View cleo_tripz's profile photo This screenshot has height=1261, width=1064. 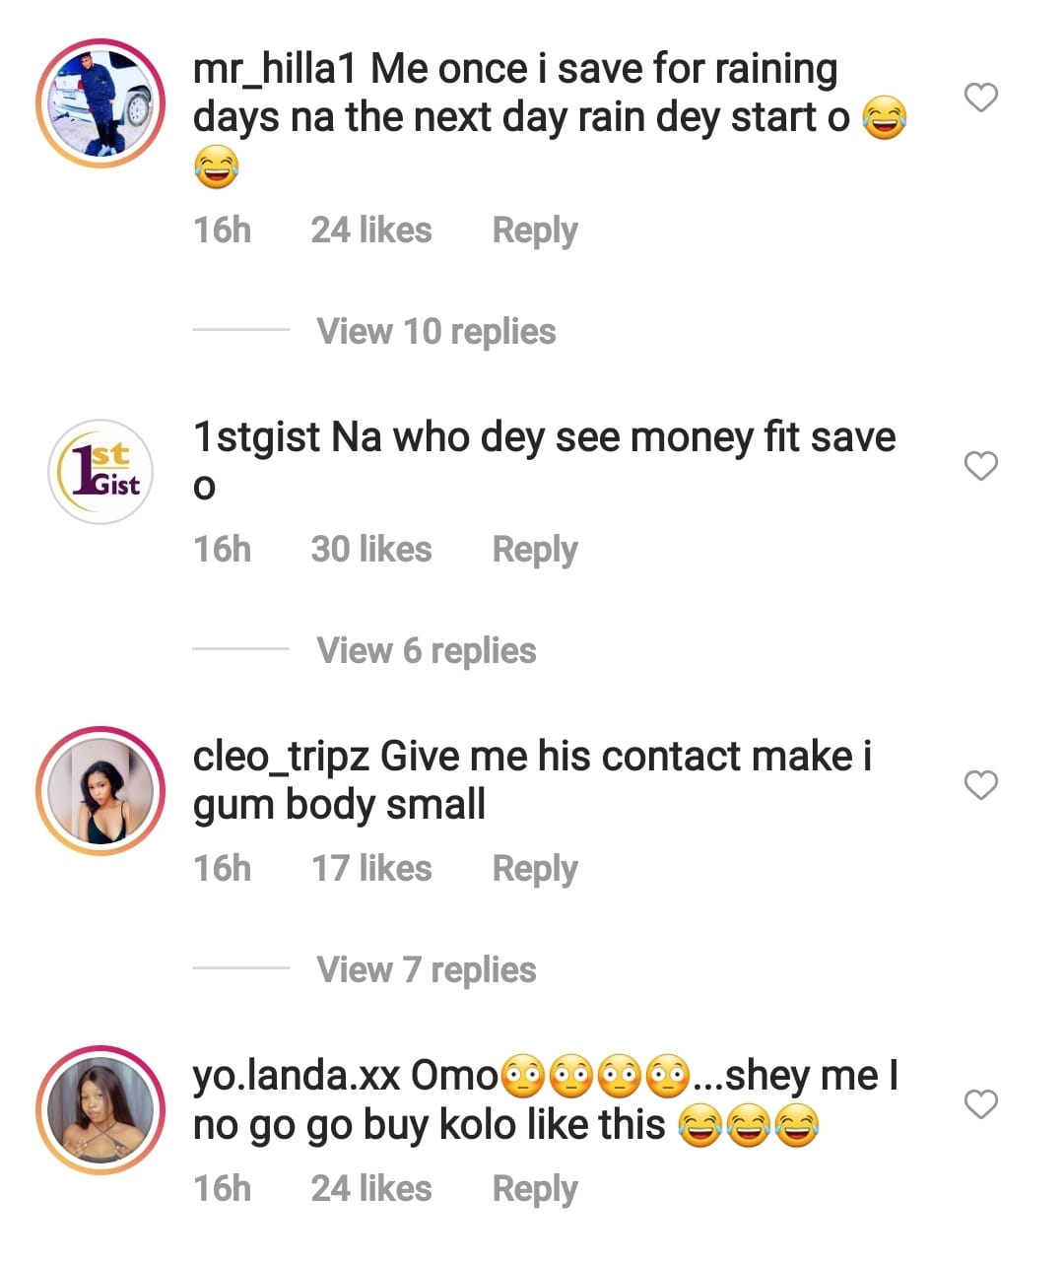coord(100,791)
